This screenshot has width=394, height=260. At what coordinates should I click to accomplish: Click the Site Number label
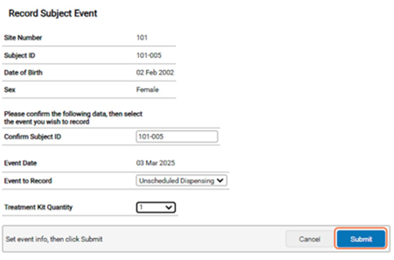click(23, 38)
